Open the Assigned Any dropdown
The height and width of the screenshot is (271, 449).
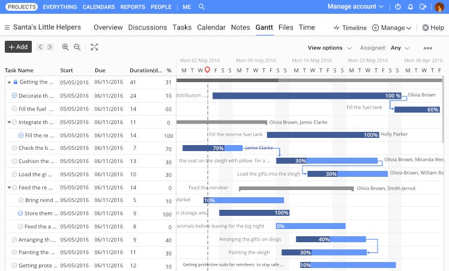(x=400, y=48)
